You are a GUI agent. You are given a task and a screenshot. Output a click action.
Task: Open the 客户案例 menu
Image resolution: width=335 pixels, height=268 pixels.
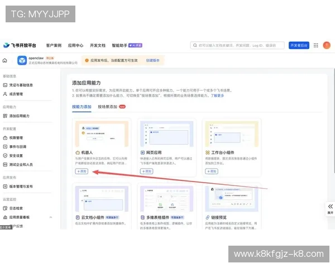[54, 45]
